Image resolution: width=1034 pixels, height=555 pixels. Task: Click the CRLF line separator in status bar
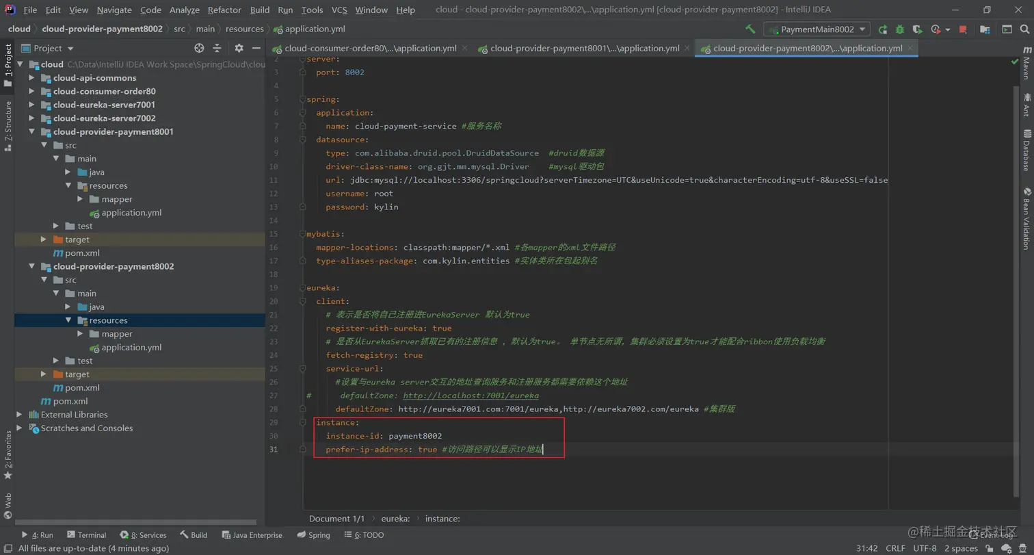click(895, 548)
